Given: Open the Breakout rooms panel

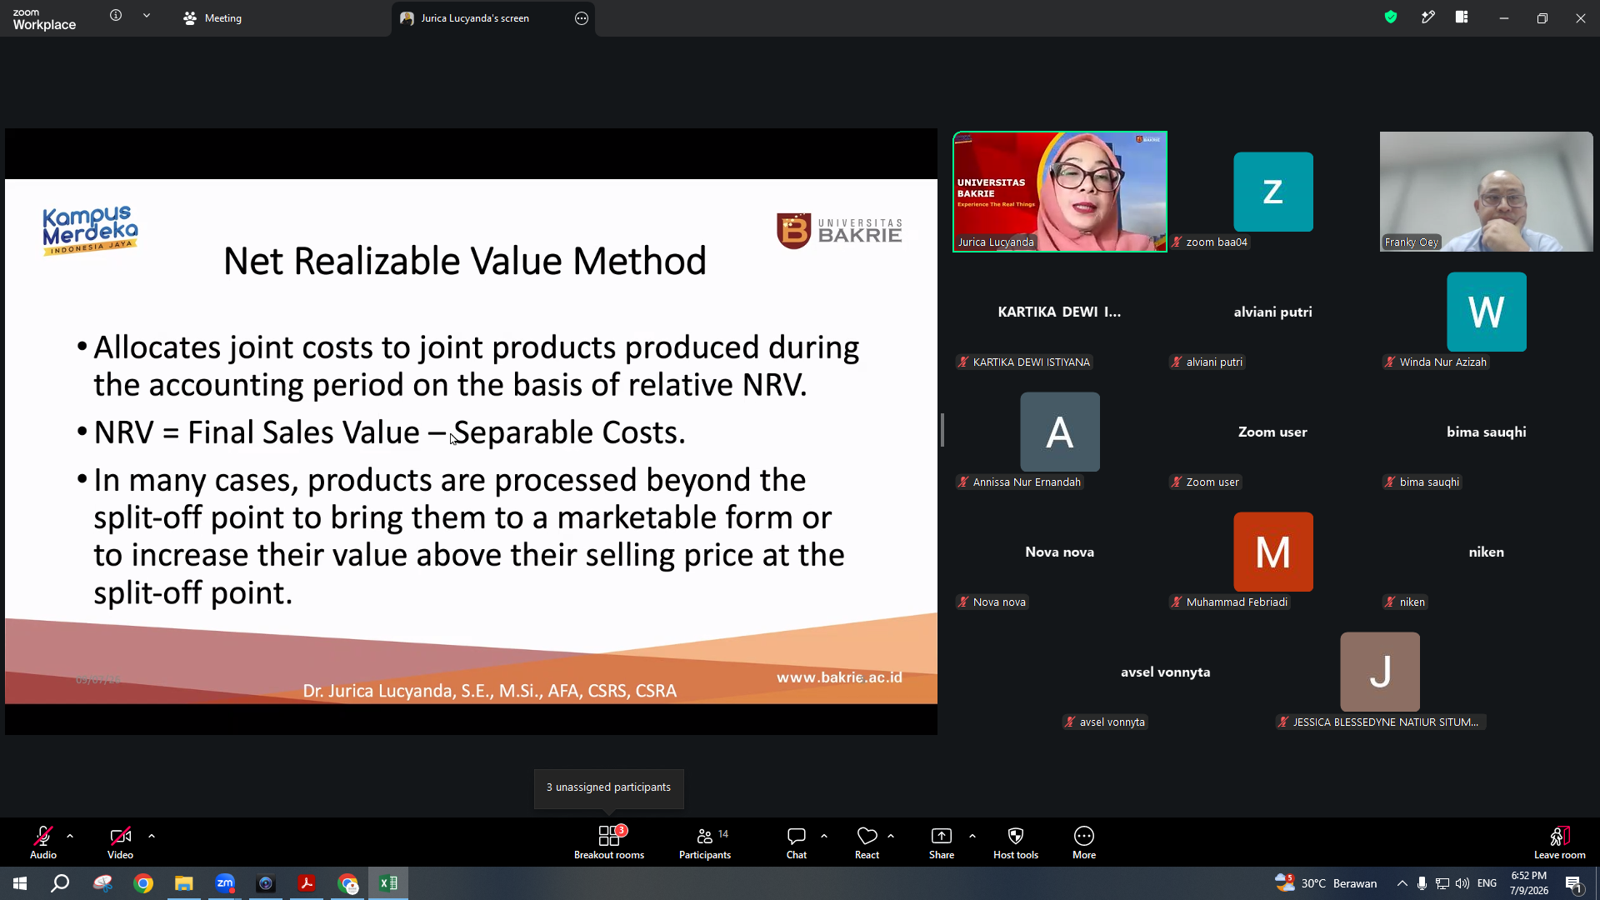Looking at the screenshot, I should 609,842.
